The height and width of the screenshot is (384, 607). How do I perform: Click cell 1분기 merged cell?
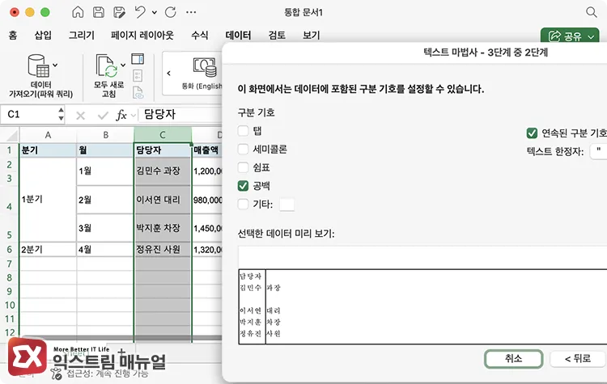pos(48,200)
